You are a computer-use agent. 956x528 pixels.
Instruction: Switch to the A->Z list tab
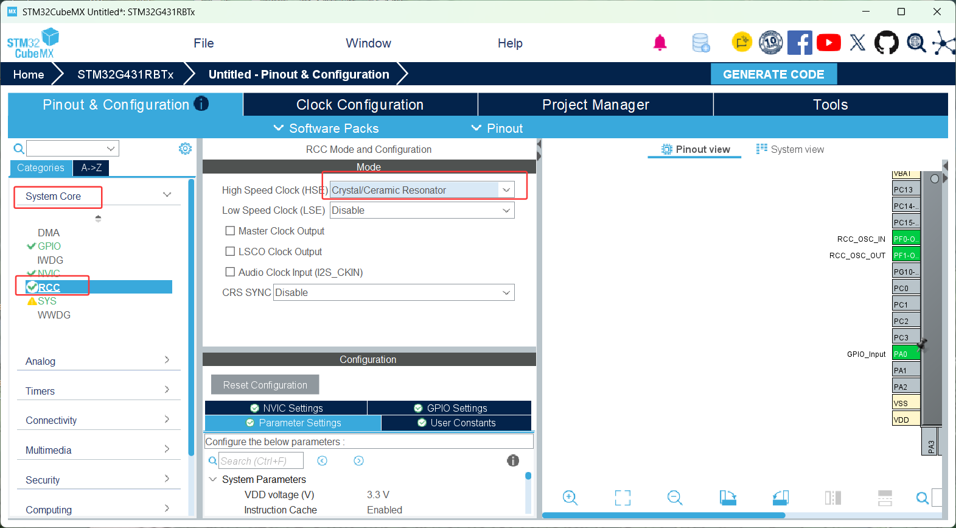click(91, 167)
